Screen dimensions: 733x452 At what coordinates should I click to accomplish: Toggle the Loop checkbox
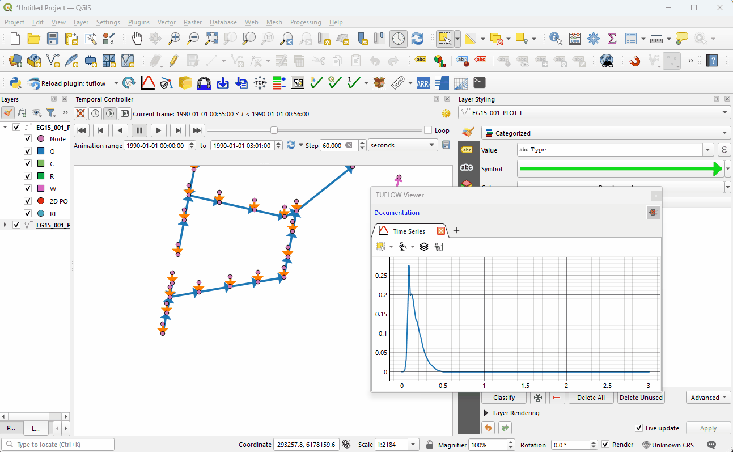[x=428, y=130]
